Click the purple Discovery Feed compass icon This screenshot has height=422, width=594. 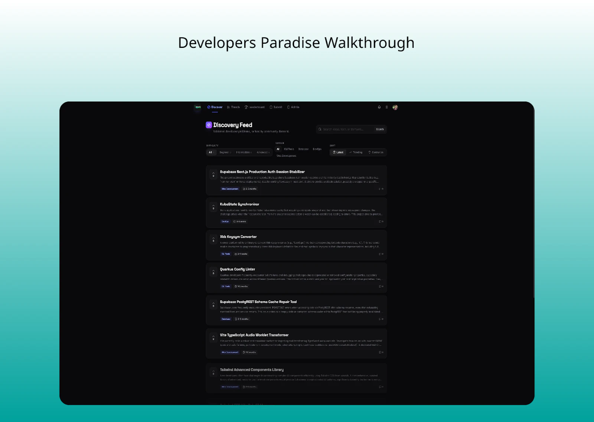pos(209,125)
